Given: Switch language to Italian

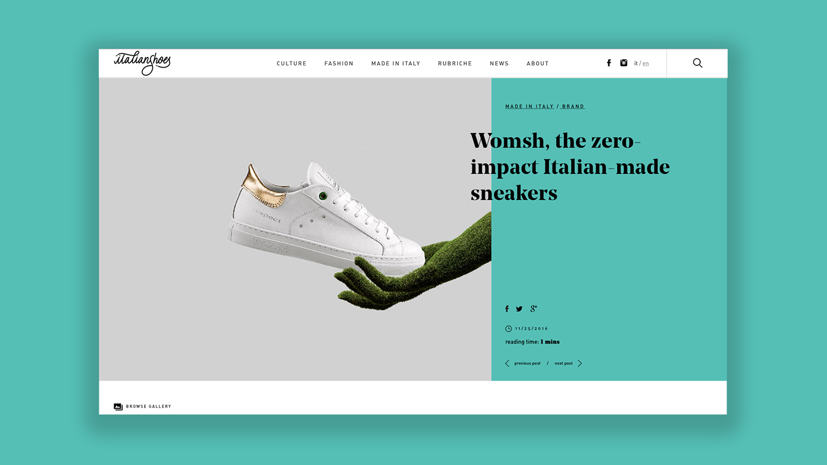Looking at the screenshot, I should tap(636, 64).
